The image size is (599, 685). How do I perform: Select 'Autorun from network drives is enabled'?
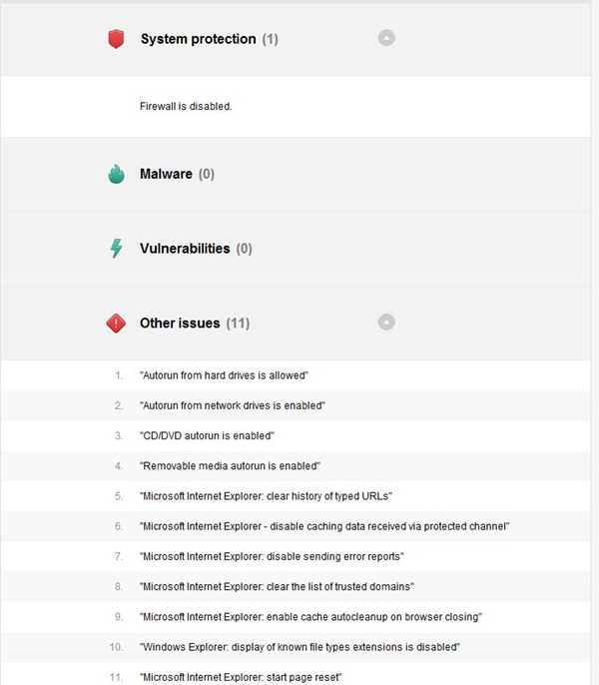233,405
